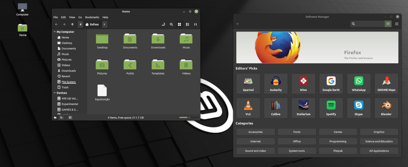The height and width of the screenshot is (167, 408).
Task: Open the Programming category
Action: (338, 141)
